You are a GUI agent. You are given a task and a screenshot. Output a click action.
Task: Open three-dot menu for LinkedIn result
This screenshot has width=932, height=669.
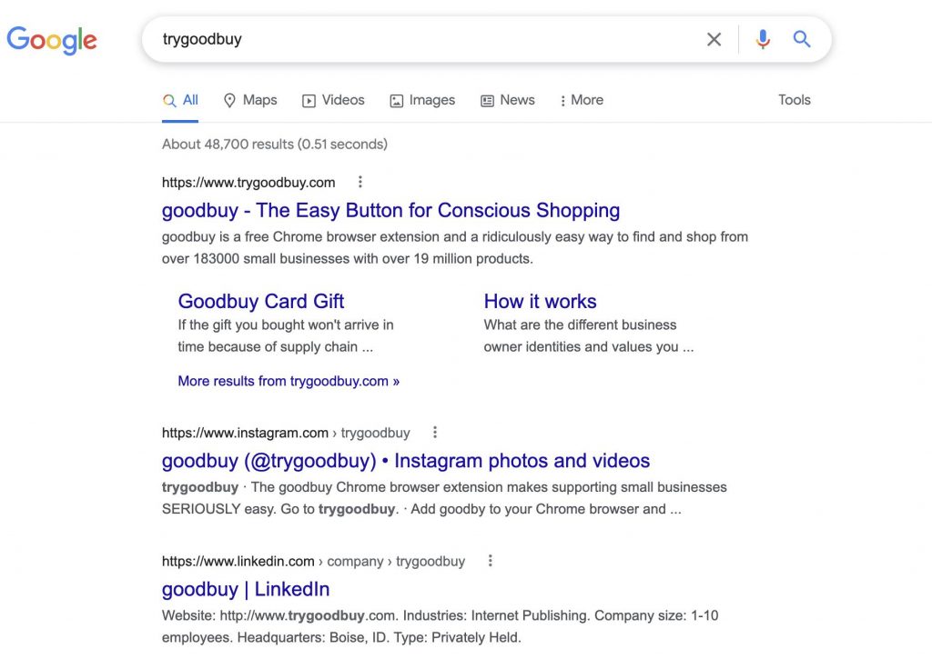pyautogui.click(x=491, y=561)
